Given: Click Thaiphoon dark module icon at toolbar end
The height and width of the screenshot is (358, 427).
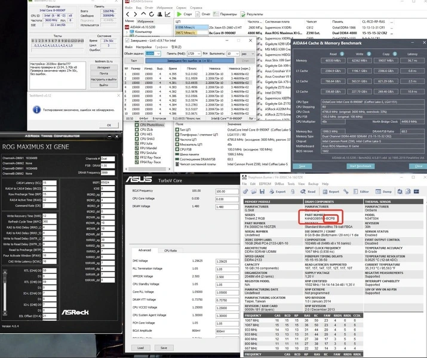Looking at the screenshot, I should tap(416, 192).
